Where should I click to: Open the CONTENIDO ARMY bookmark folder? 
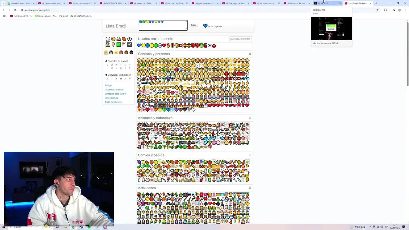81,16
